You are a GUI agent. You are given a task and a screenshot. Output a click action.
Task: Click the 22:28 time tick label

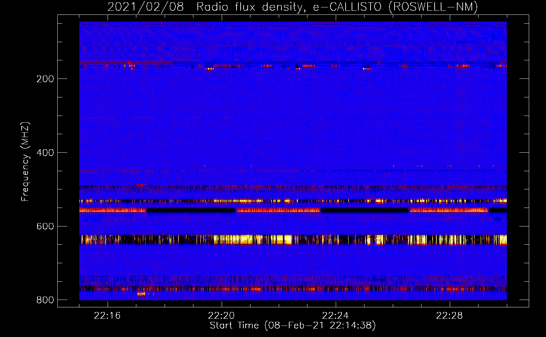point(449,316)
